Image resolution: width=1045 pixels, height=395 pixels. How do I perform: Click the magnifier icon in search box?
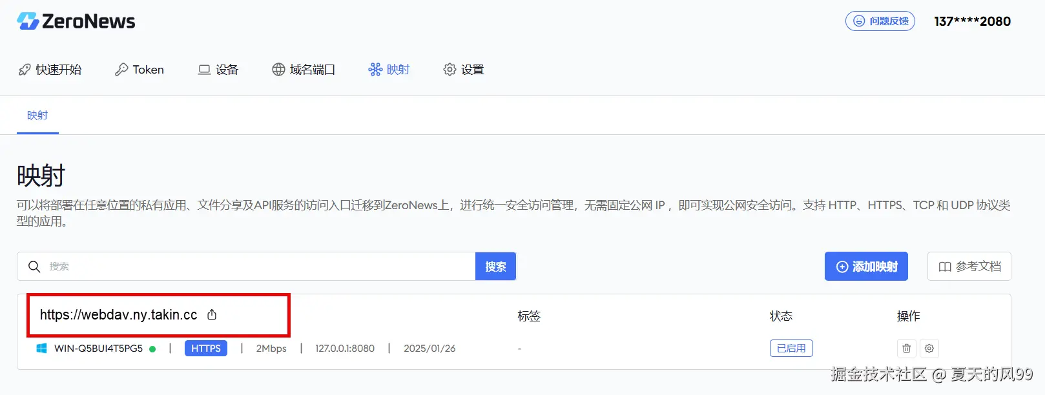(34, 267)
